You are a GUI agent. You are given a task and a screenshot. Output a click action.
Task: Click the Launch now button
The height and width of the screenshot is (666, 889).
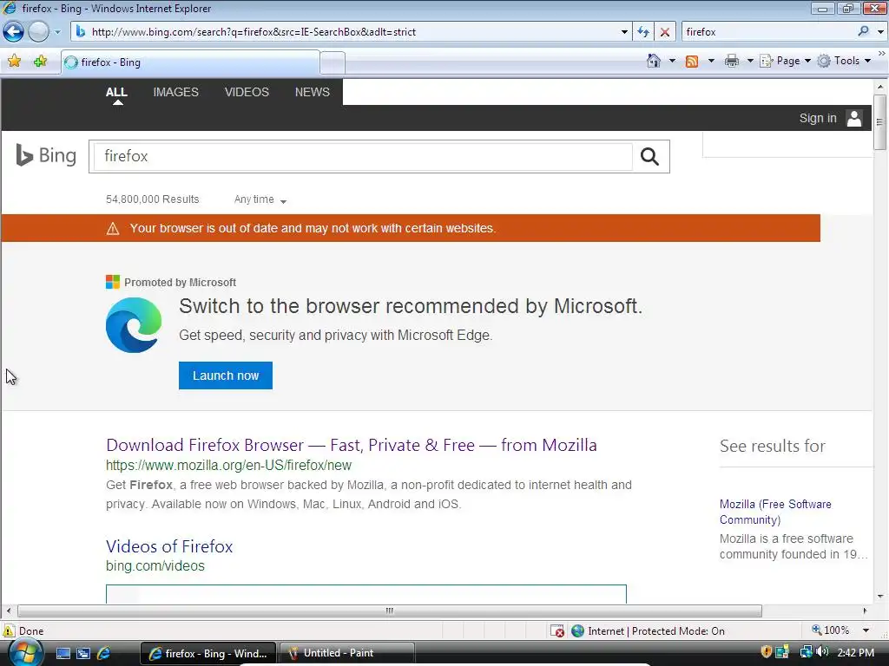click(x=226, y=375)
